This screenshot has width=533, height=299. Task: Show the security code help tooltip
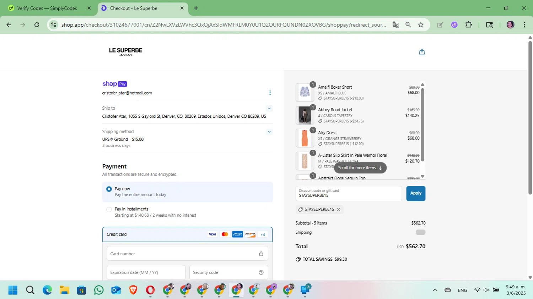[261, 272]
